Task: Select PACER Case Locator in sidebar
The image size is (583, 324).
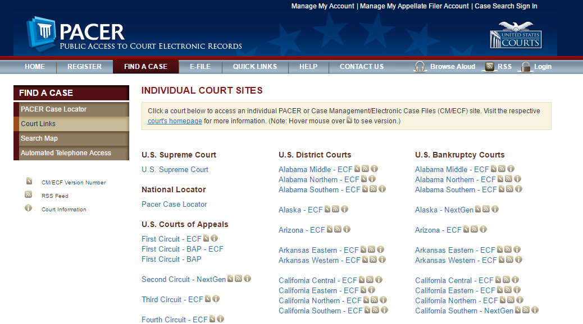Action: (71, 109)
